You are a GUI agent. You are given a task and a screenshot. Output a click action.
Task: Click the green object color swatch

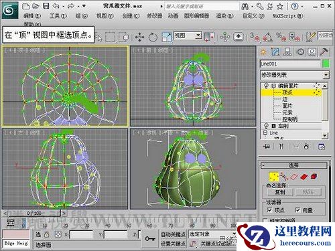click(326, 64)
